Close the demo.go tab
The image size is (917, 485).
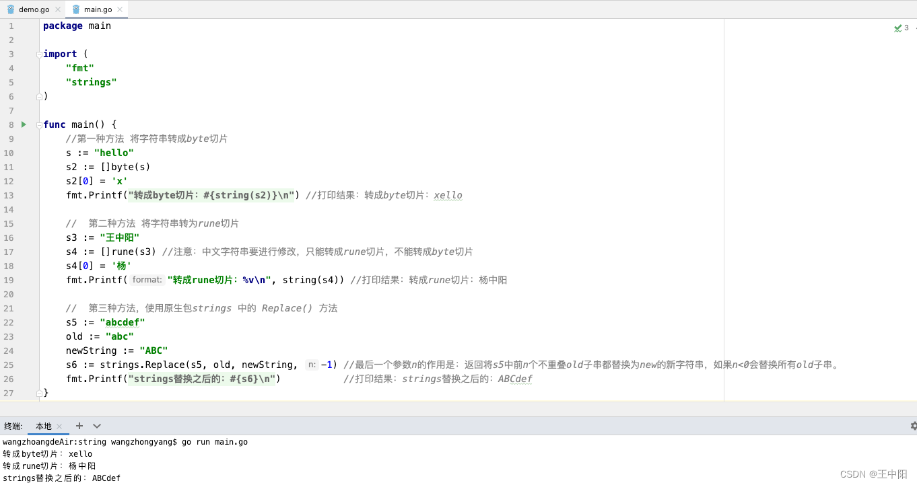57,9
